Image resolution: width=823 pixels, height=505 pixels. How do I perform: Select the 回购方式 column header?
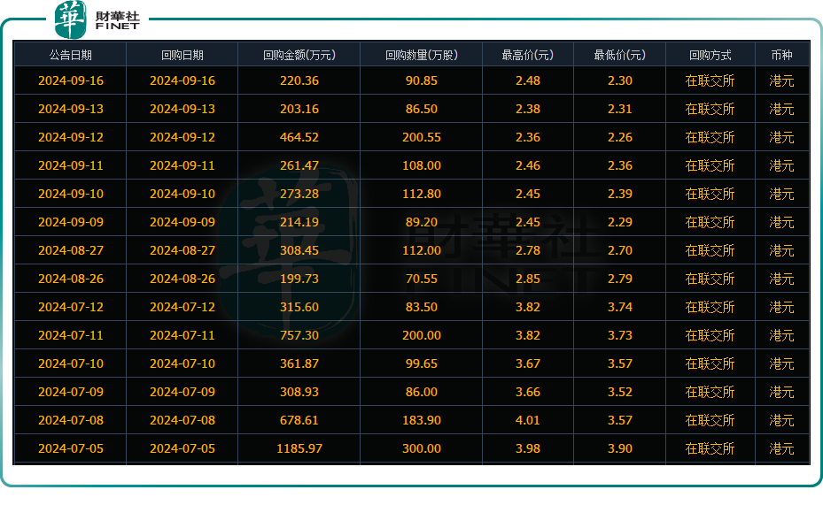pos(710,55)
